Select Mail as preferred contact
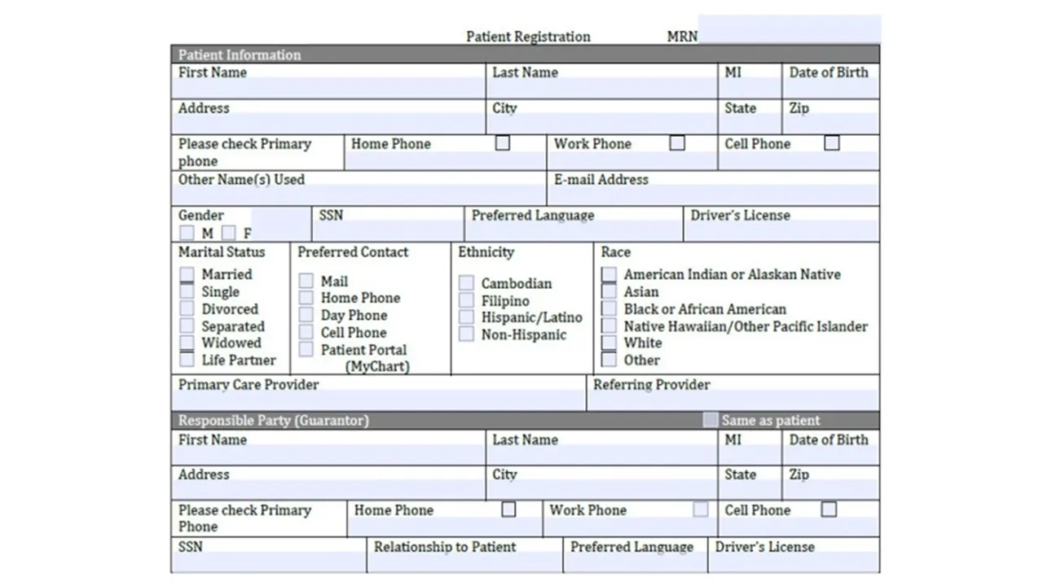 coord(306,281)
